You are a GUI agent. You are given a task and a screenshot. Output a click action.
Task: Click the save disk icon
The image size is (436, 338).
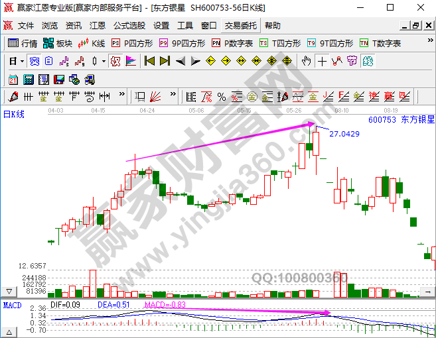point(58,80)
